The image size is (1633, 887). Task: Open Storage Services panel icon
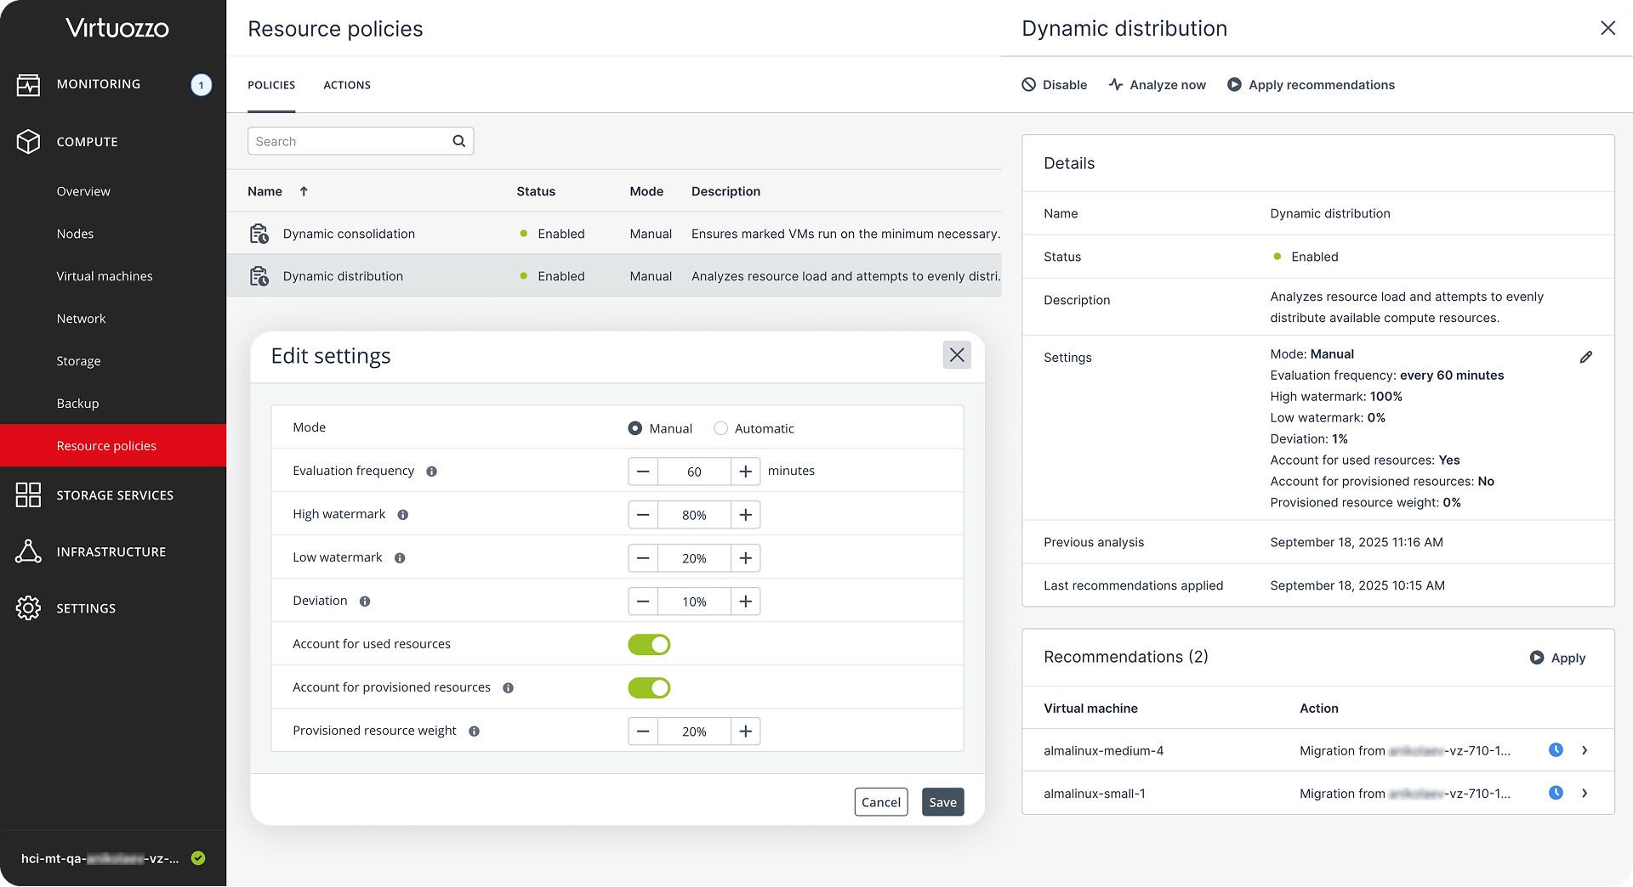[28, 494]
